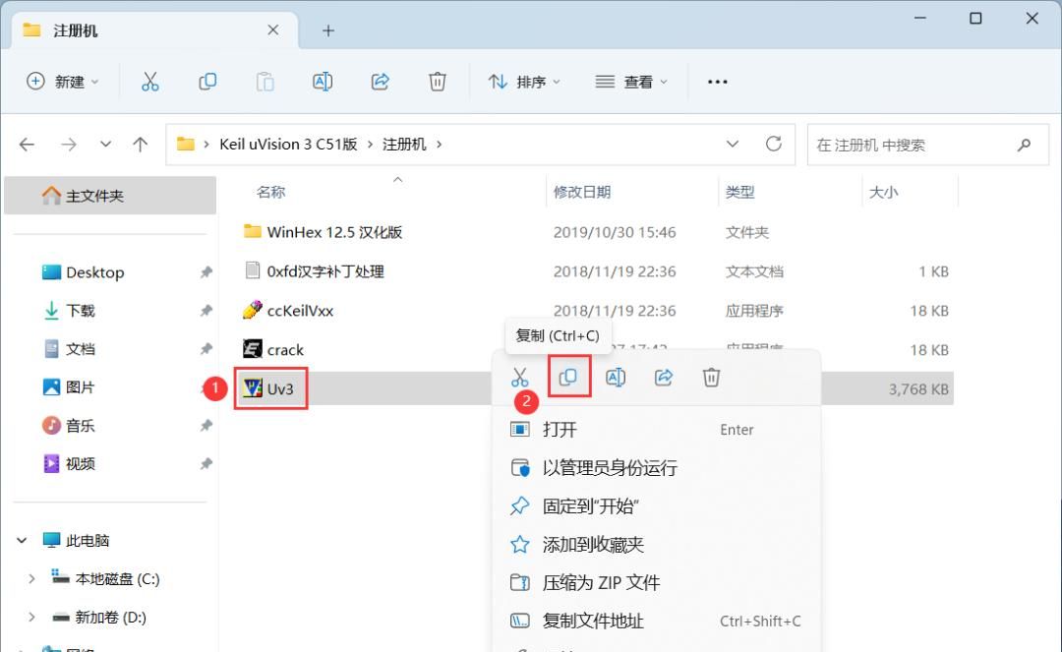Delete Uv3 with the context menu trash icon
Screen dimensions: 1062x652
pos(711,377)
